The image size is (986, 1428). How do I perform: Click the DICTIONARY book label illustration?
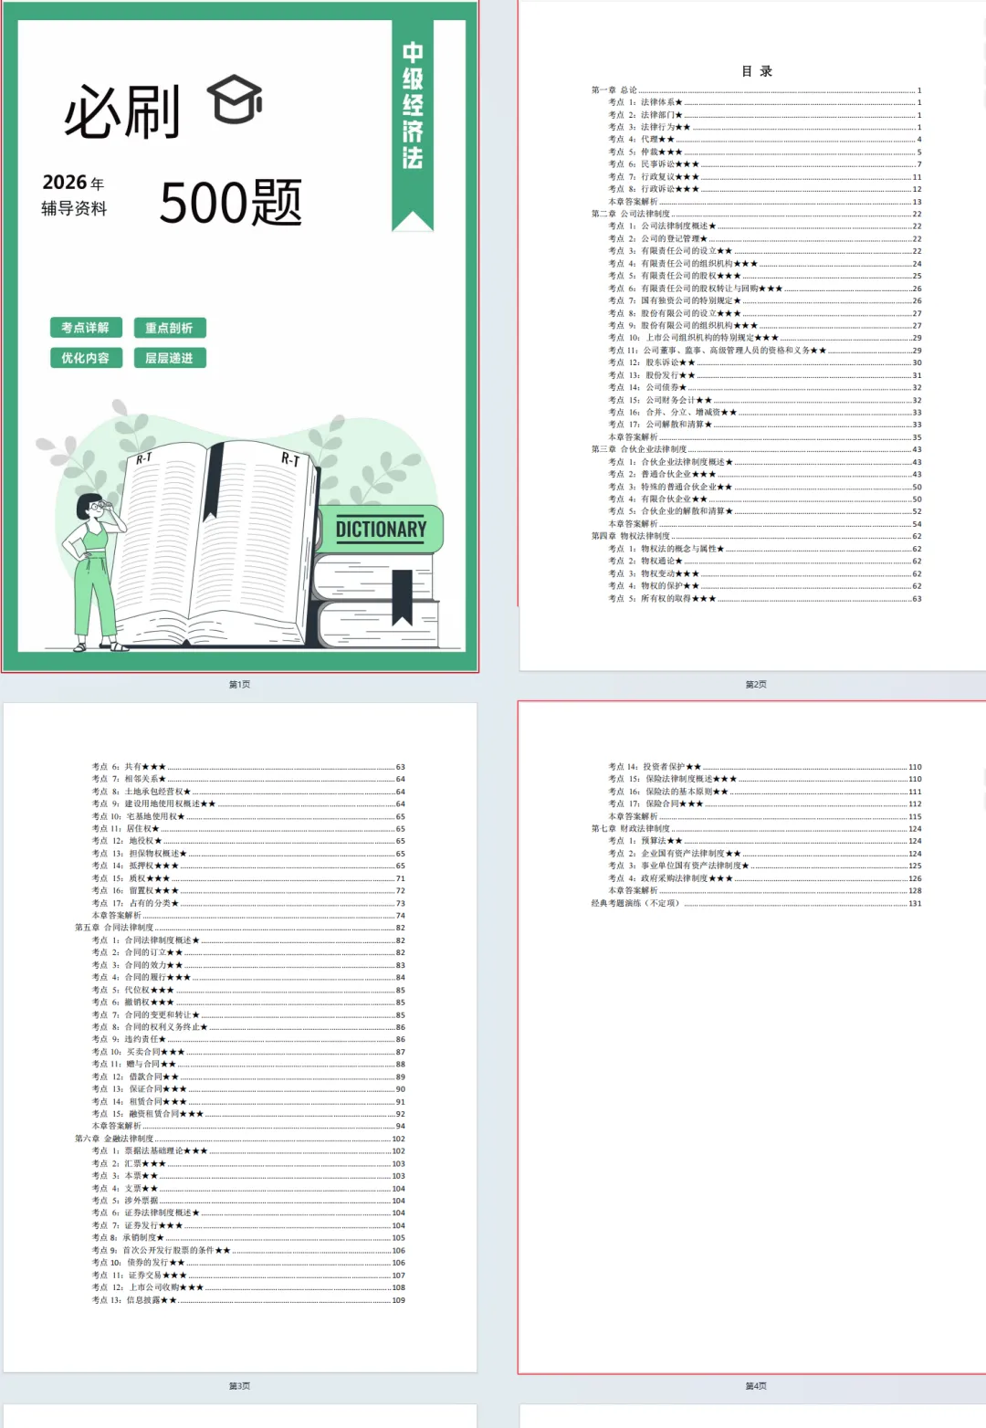click(x=381, y=530)
